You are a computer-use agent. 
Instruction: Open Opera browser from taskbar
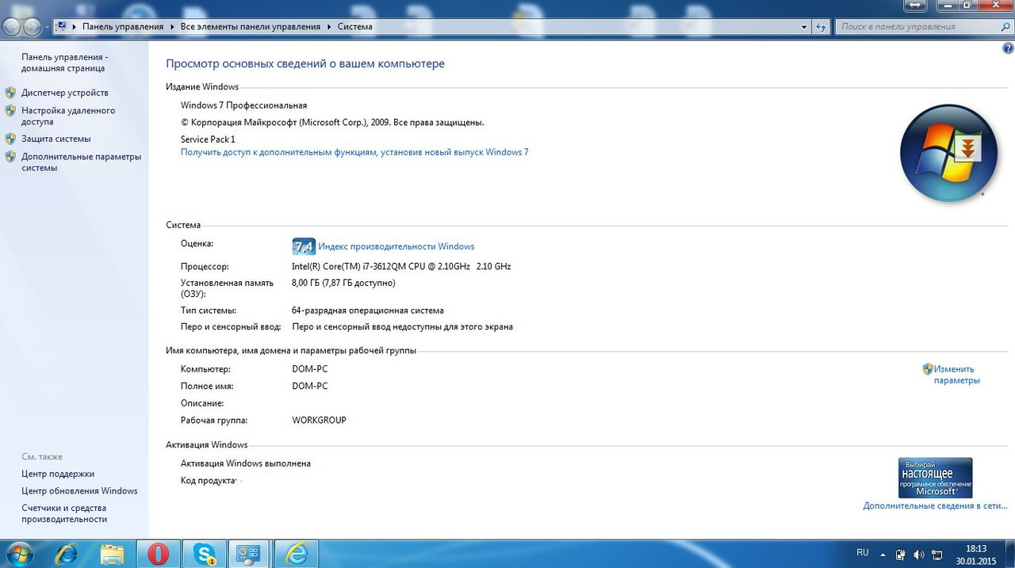click(x=158, y=554)
